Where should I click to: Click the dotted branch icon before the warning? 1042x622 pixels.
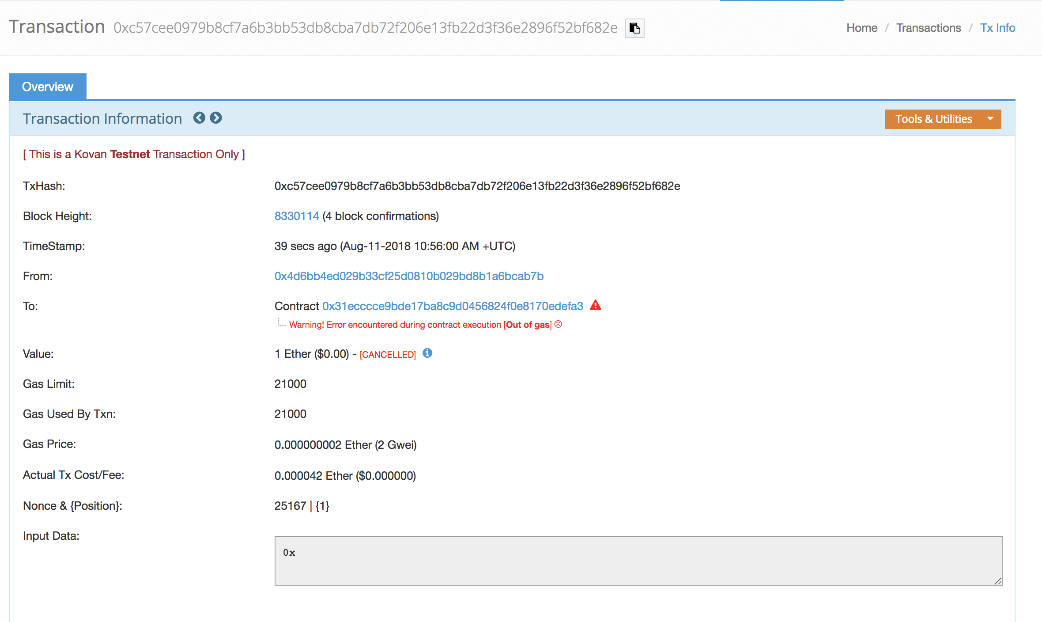coord(281,323)
